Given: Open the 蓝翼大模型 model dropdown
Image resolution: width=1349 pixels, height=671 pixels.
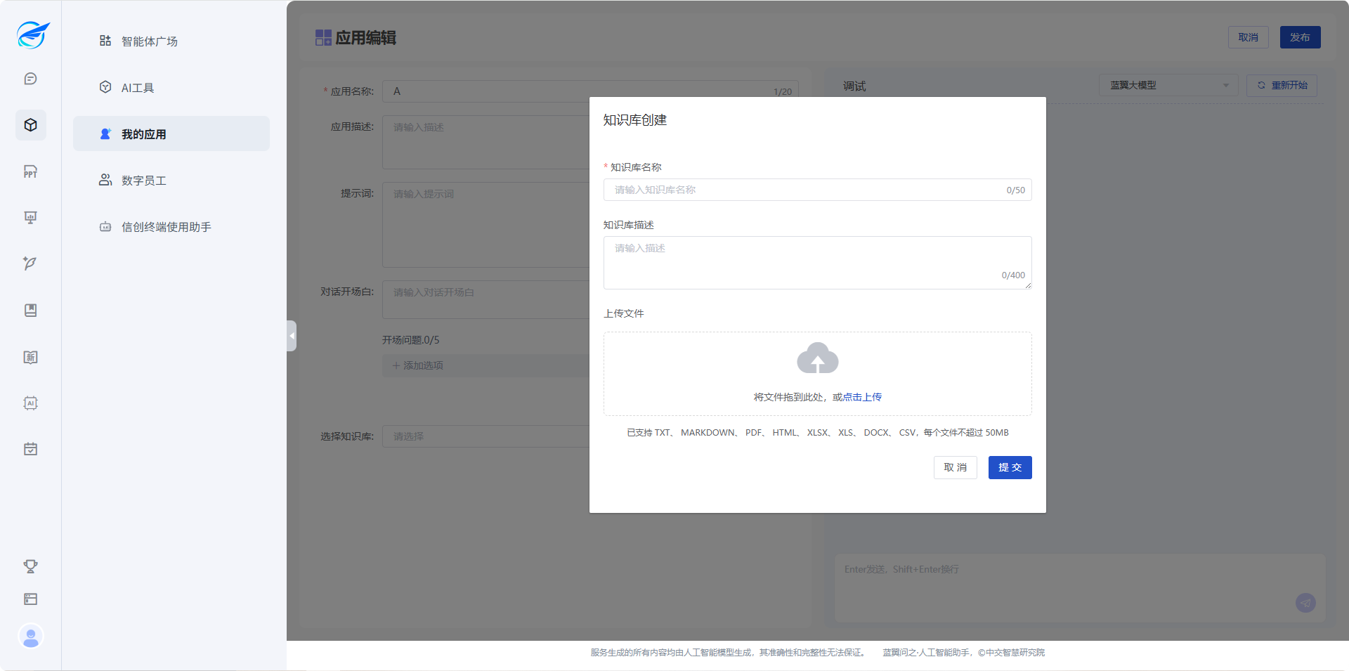Looking at the screenshot, I should 1168,85.
